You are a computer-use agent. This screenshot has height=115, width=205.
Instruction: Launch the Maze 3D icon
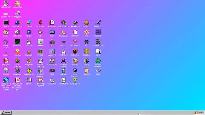(x=98, y=32)
